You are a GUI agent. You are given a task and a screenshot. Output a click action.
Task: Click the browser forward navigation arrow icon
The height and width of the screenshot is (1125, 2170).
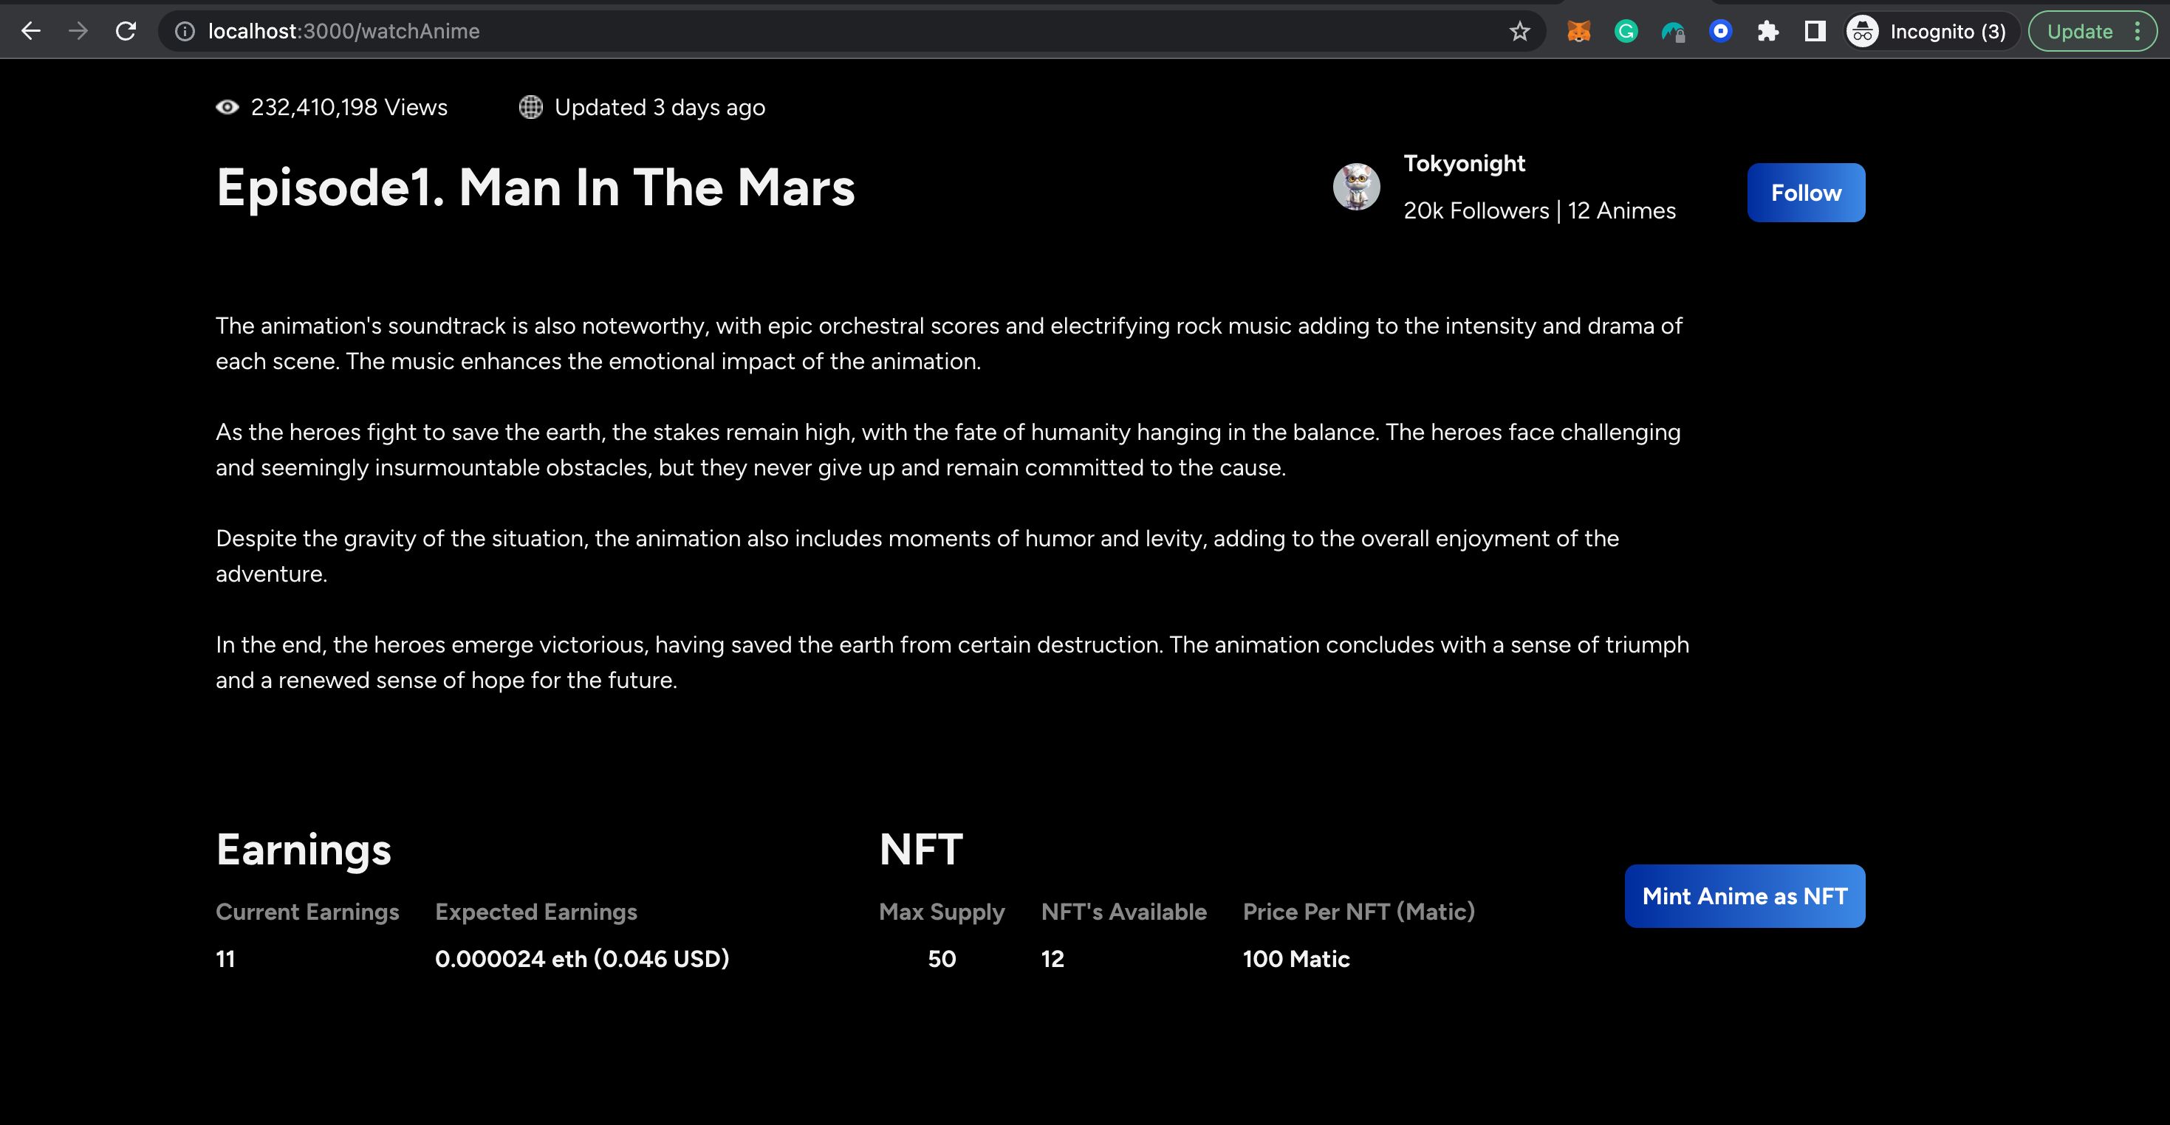click(79, 30)
